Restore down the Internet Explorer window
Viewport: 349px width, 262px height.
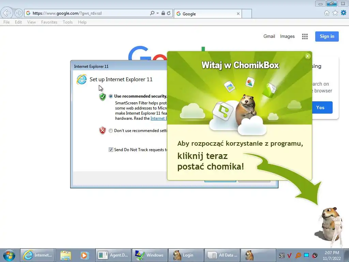click(x=332, y=3)
